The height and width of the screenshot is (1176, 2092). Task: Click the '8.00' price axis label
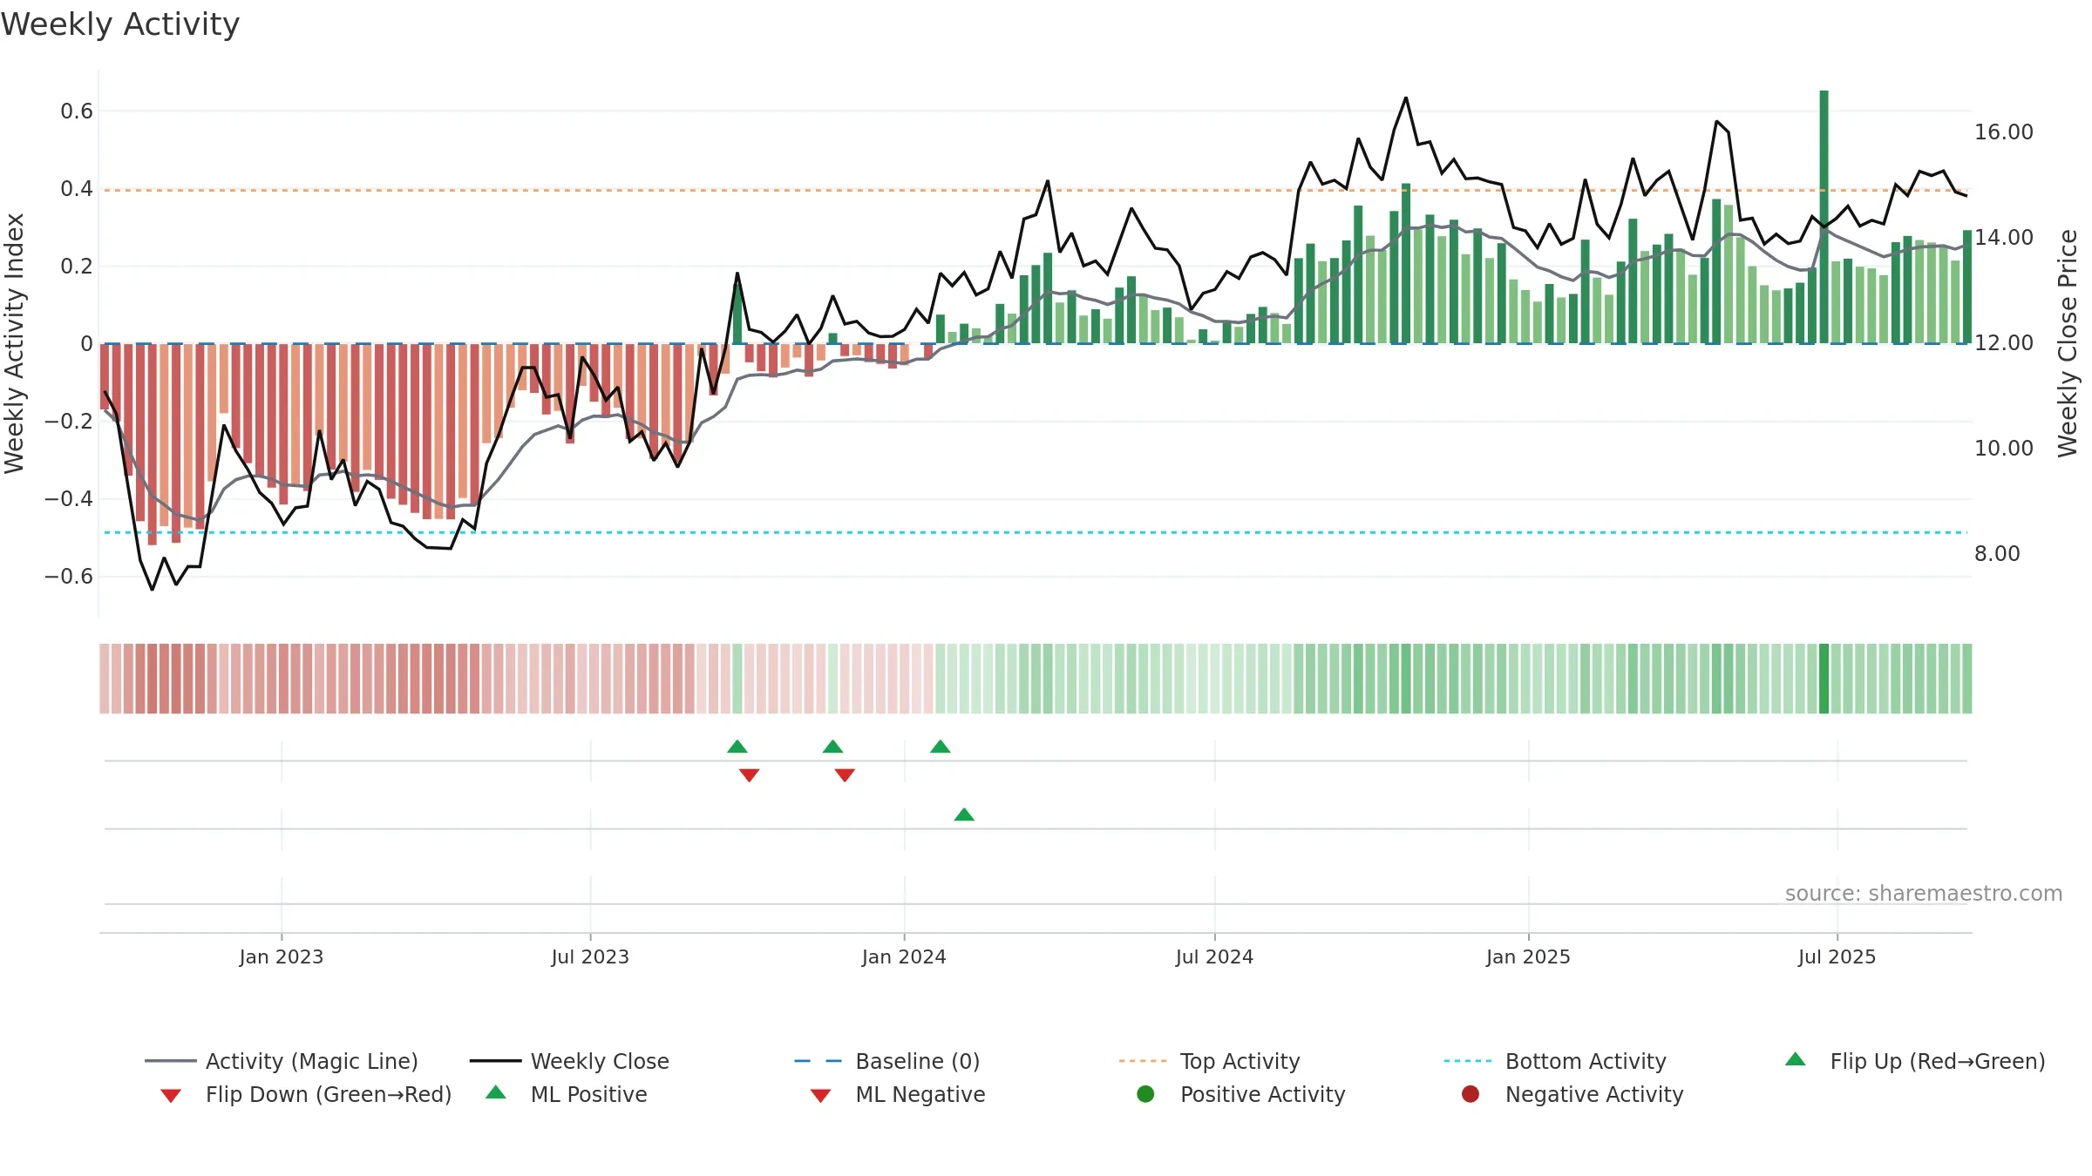tap(1997, 554)
